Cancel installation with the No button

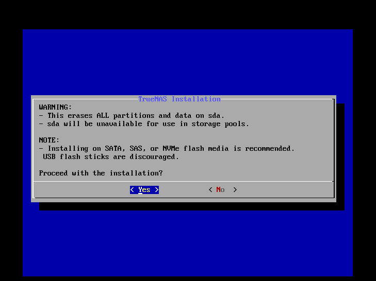[222, 190]
